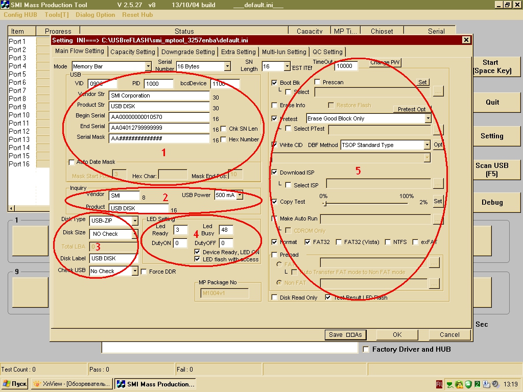Open Serial Number 16 Bytes dropdown
Screen dimensions: 523x392
[227, 66]
